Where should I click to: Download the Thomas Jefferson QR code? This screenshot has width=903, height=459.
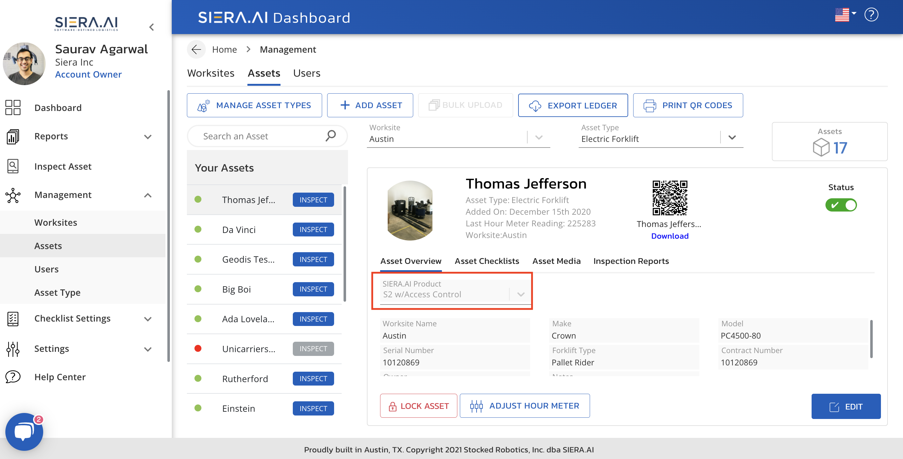click(x=669, y=235)
